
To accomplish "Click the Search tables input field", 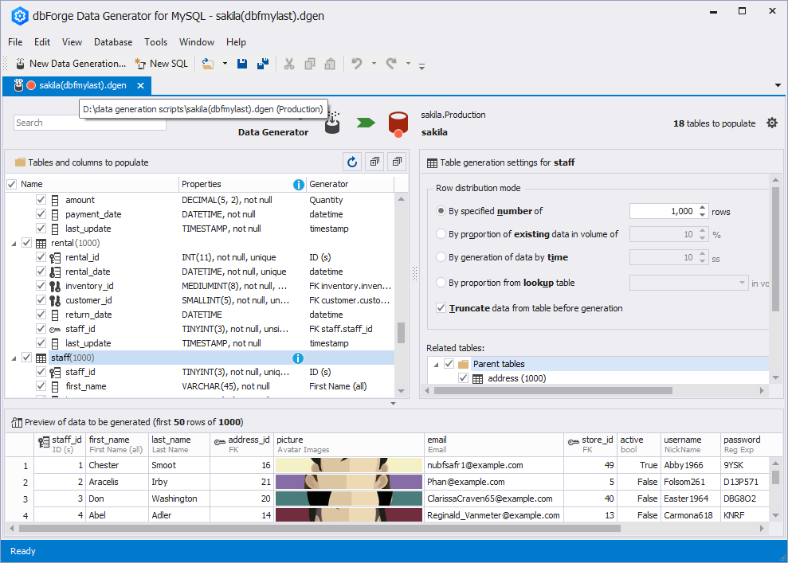I will point(90,123).
